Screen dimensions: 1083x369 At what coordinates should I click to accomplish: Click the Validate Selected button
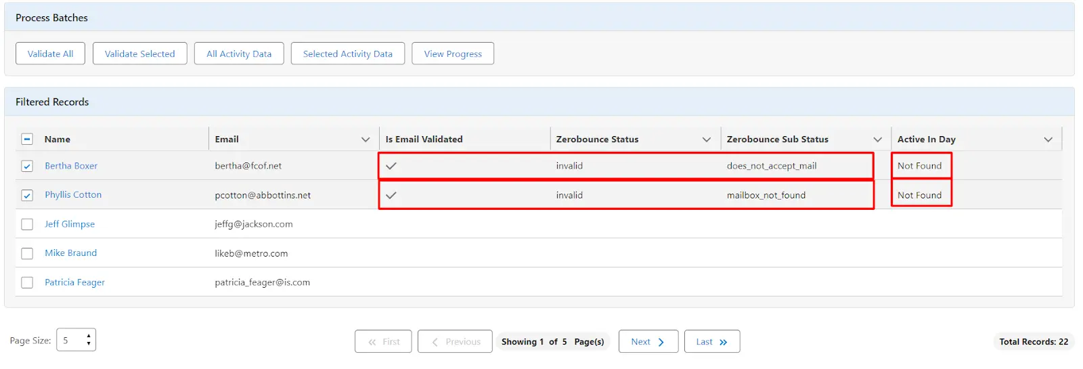coord(139,53)
